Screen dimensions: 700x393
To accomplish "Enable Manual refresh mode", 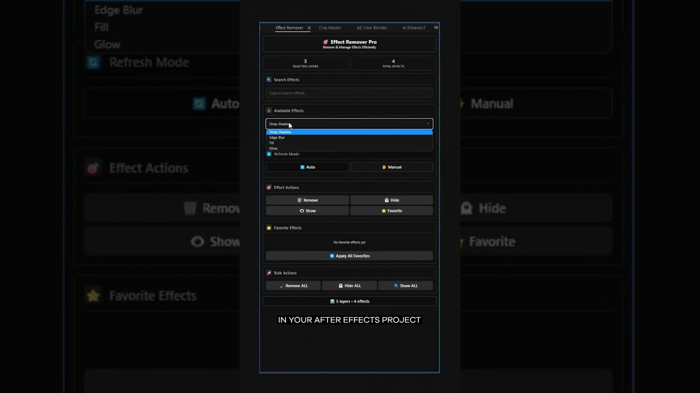I will 392,167.
